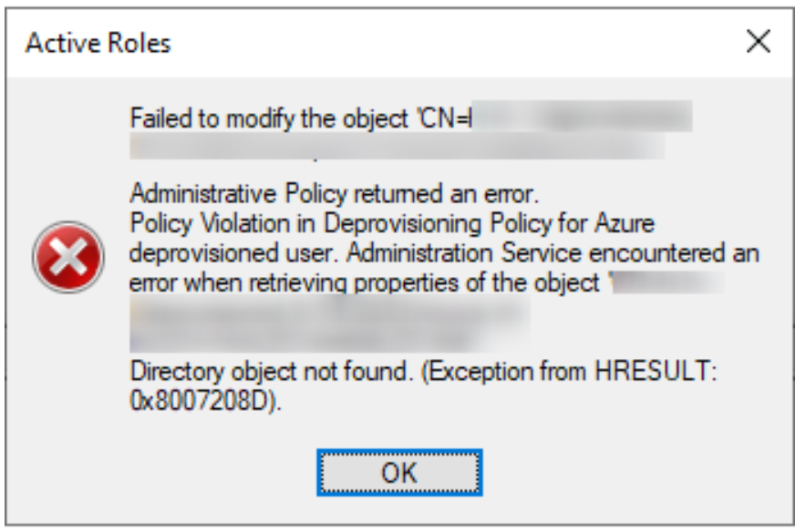Click the Active Roles title text
Image resolution: width=806 pixels, height=532 pixels.
point(98,43)
